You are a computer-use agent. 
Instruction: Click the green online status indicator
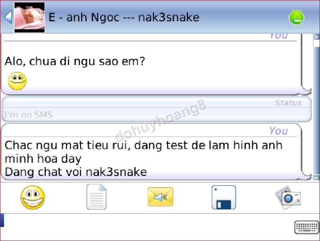pyautogui.click(x=296, y=17)
